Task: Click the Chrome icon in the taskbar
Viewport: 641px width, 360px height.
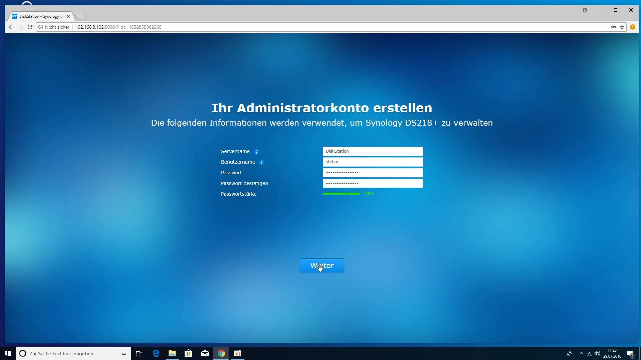Action: 221,353
